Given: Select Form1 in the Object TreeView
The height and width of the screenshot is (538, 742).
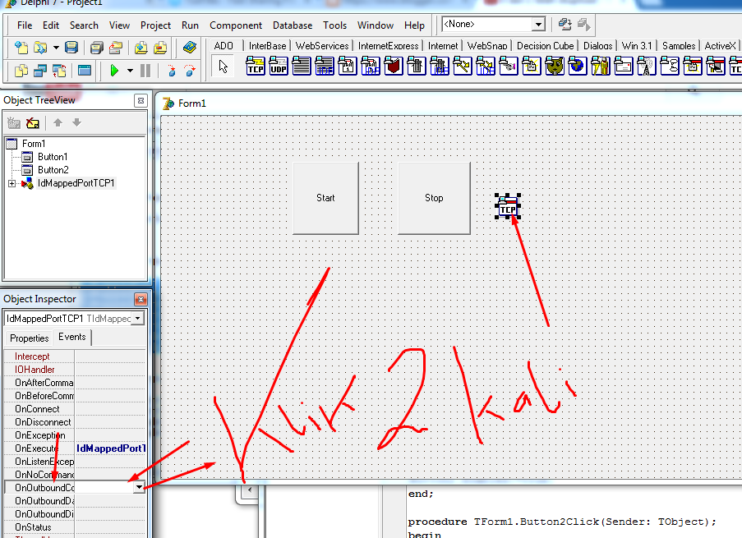Looking at the screenshot, I should pyautogui.click(x=34, y=144).
